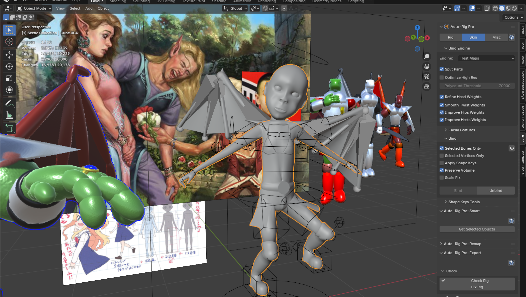Screen dimensions: 526x297
Task: Select the Annotate pencil tool
Action: pos(9,103)
